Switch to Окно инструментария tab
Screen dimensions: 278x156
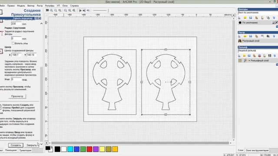(x=257, y=150)
